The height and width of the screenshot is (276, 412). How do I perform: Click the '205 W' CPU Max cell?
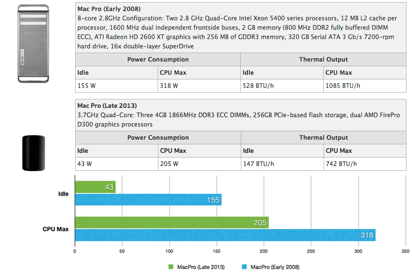click(200, 164)
